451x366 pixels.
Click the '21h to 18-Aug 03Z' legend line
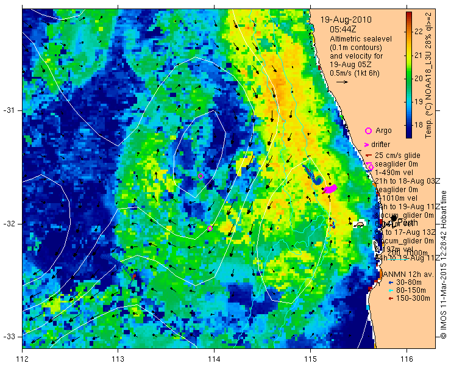click(408, 181)
